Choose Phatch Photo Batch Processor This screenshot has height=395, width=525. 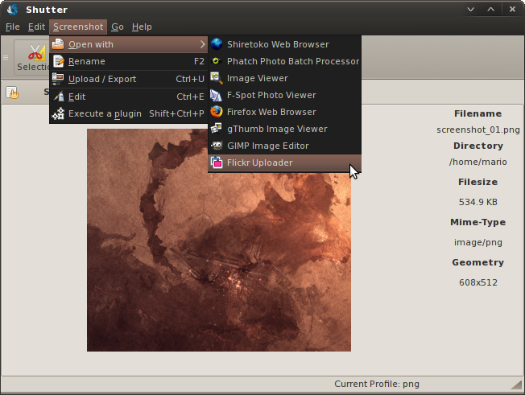292,61
